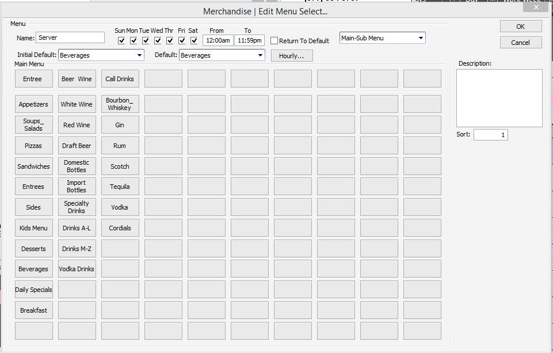Select the Pizzas submenu button
The height and width of the screenshot is (353, 553).
(x=34, y=146)
